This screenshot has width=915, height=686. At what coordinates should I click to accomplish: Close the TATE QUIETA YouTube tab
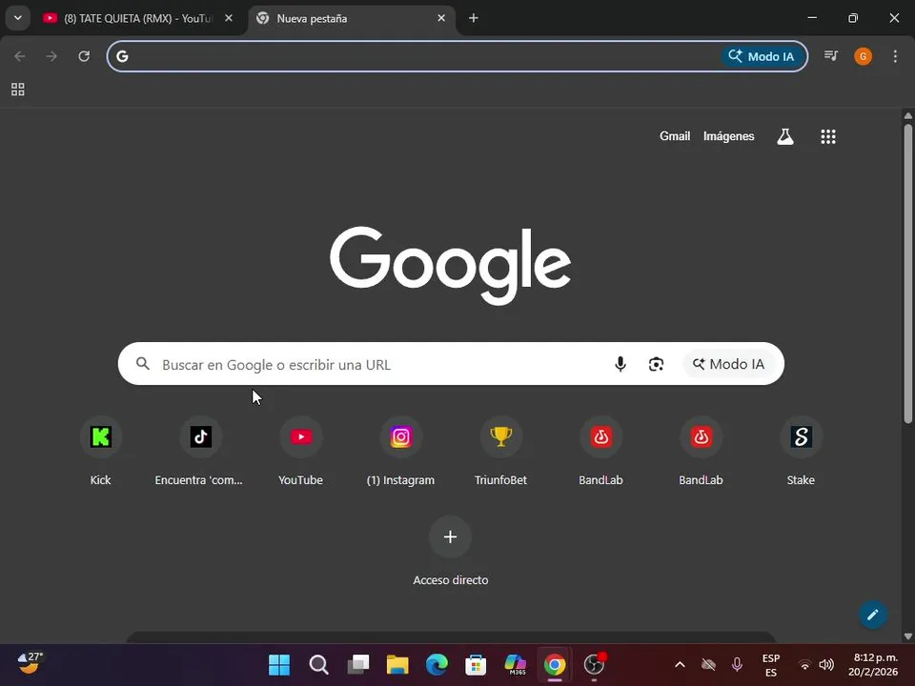[x=229, y=18]
